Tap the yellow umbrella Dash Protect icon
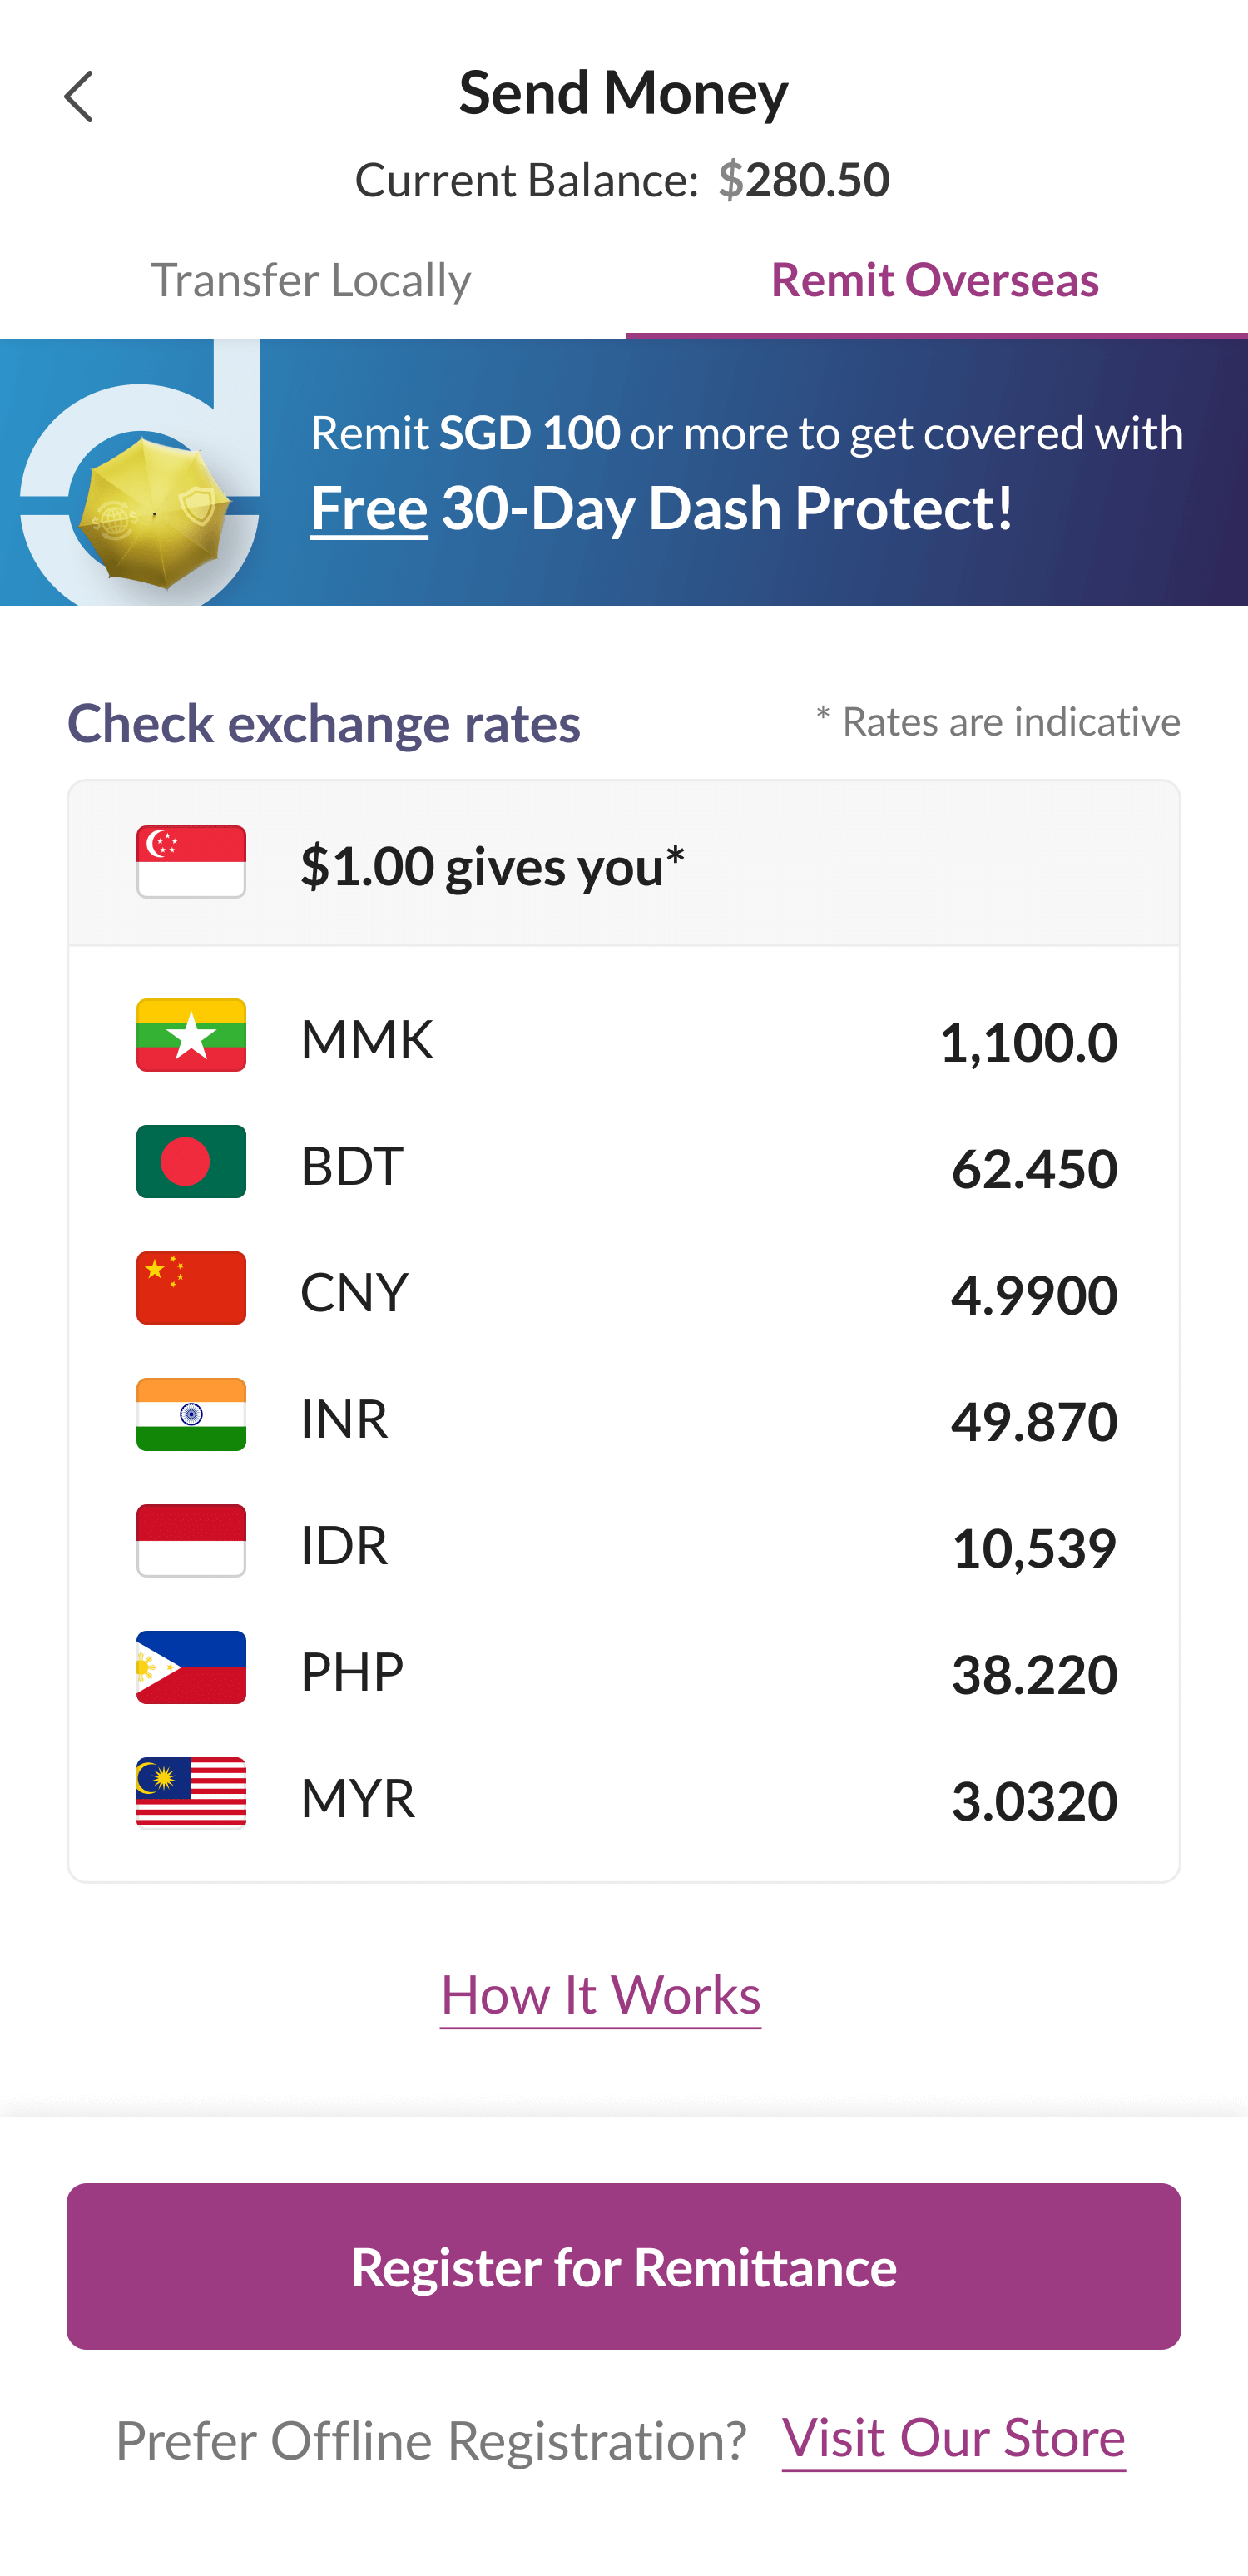Viewport: 1248px width, 2576px height. click(155, 512)
